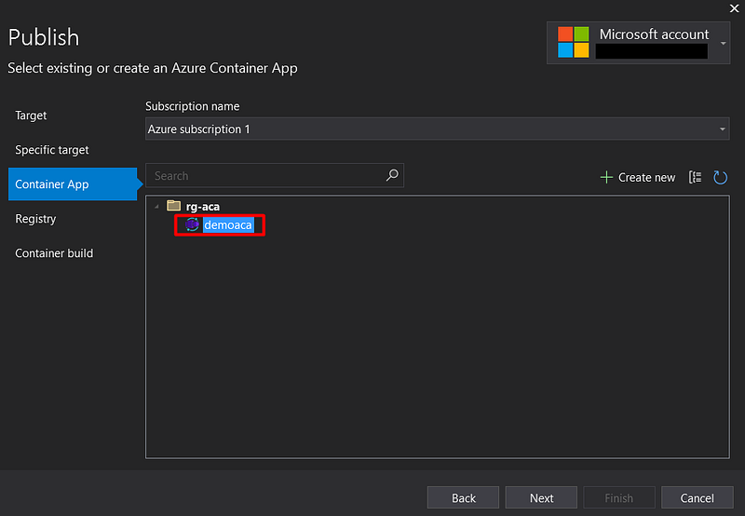745x516 pixels.
Task: Focus the Search input field
Action: (x=275, y=175)
